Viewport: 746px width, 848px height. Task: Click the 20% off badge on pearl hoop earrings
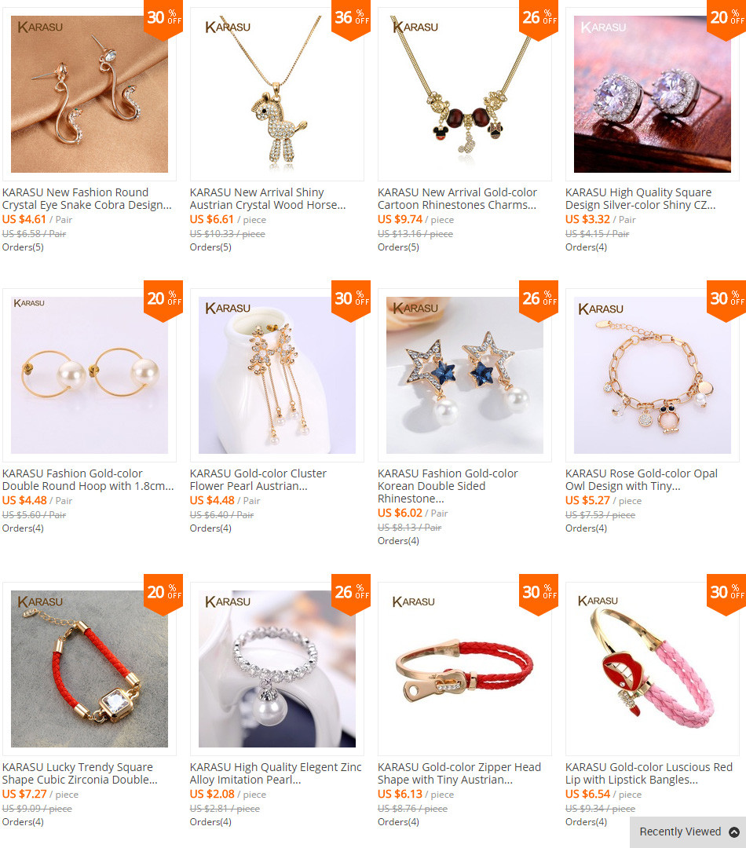pos(163,301)
